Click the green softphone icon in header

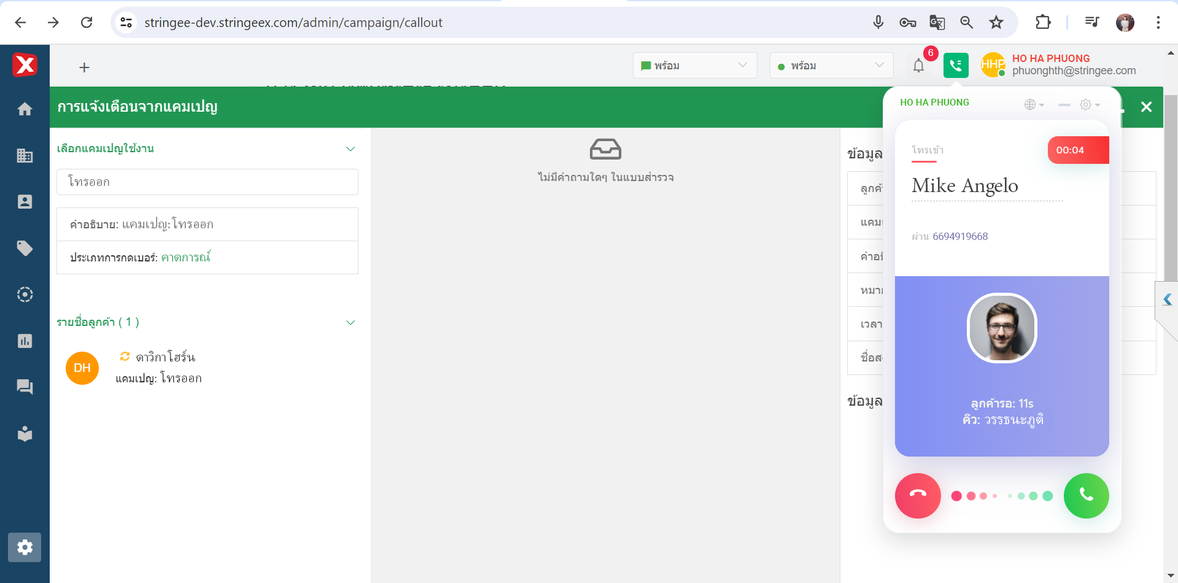956,66
